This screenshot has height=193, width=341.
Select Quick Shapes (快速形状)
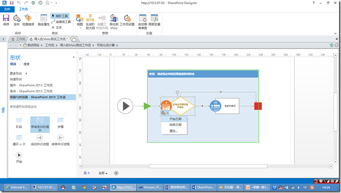point(16,80)
